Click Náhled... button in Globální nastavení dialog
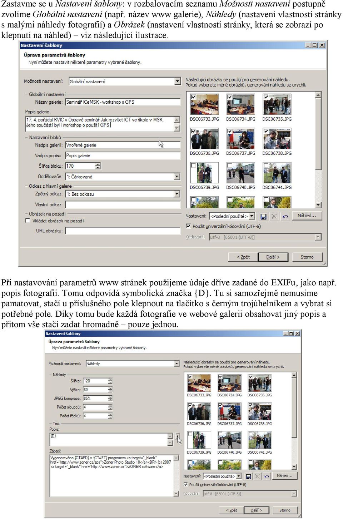Viewport: 343px width, 519px height. pyautogui.click(x=307, y=216)
